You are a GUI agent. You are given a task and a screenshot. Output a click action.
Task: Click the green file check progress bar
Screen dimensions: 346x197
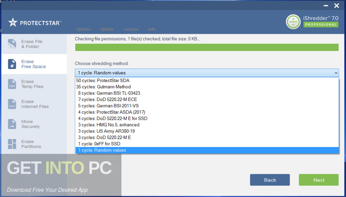[207, 47]
